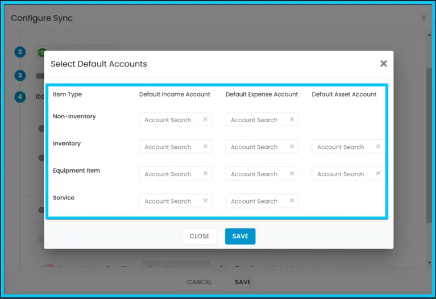Click the 'Select Default Accounts' title
The width and height of the screenshot is (436, 299).
tap(99, 64)
